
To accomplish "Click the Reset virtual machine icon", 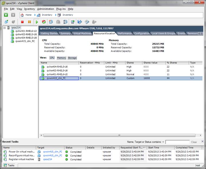I will tap(44, 22).
